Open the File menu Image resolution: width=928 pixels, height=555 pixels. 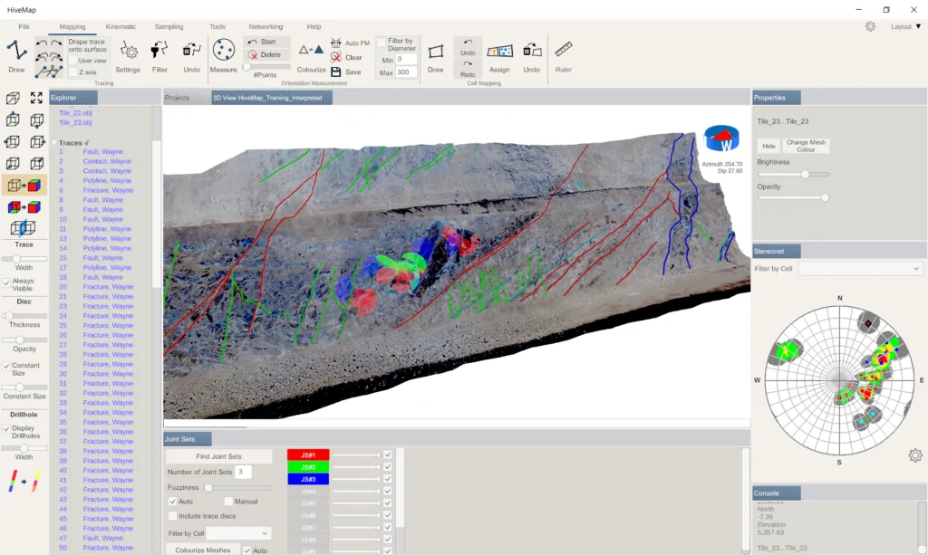pyautogui.click(x=24, y=26)
